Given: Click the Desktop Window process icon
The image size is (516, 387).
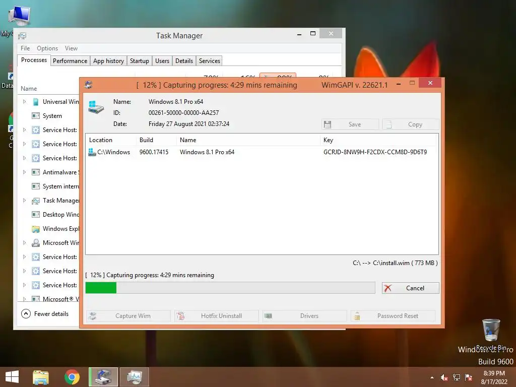Looking at the screenshot, I should (36, 215).
